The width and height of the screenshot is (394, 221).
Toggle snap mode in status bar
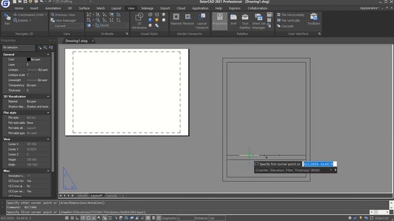click(66, 219)
